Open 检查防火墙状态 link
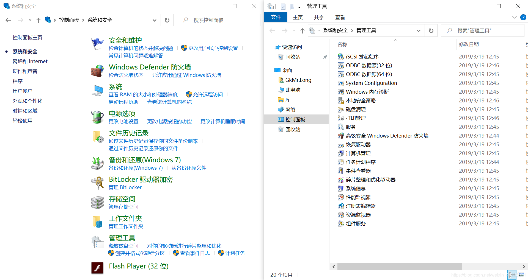528x280 pixels. click(x=126, y=75)
